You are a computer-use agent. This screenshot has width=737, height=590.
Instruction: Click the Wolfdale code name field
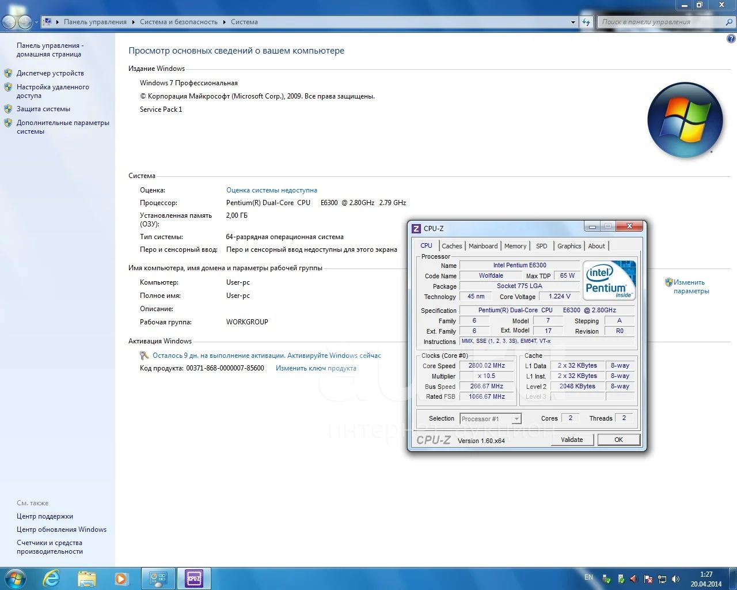click(491, 275)
